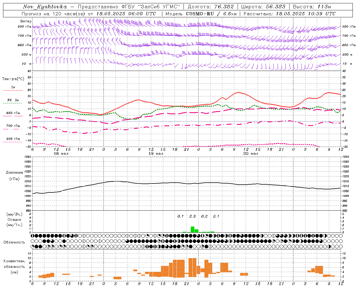357x286 pixels.
Task: Select the 'Высота: 113м' elevation text
Action: (312, 7)
